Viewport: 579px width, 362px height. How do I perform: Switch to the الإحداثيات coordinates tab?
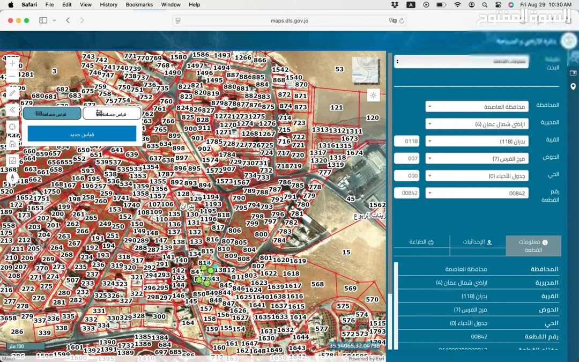point(478,242)
